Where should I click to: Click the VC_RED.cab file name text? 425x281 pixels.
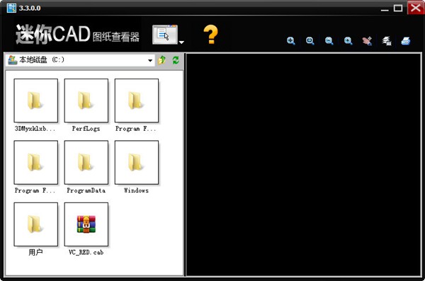click(x=86, y=252)
